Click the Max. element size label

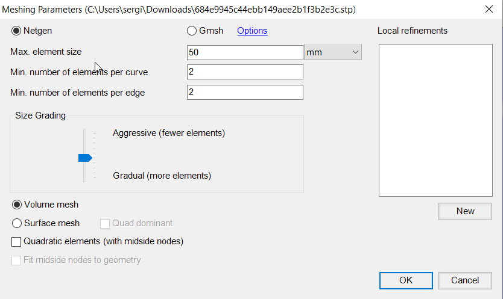pyautogui.click(x=46, y=52)
